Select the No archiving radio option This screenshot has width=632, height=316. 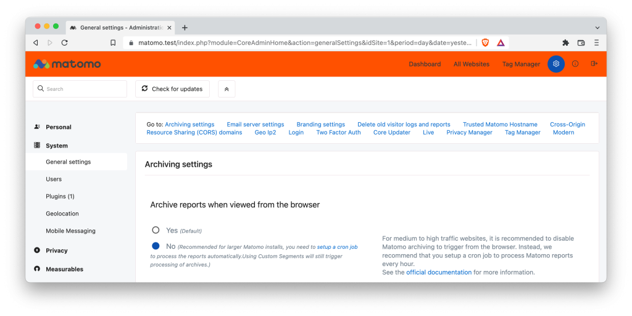(156, 246)
